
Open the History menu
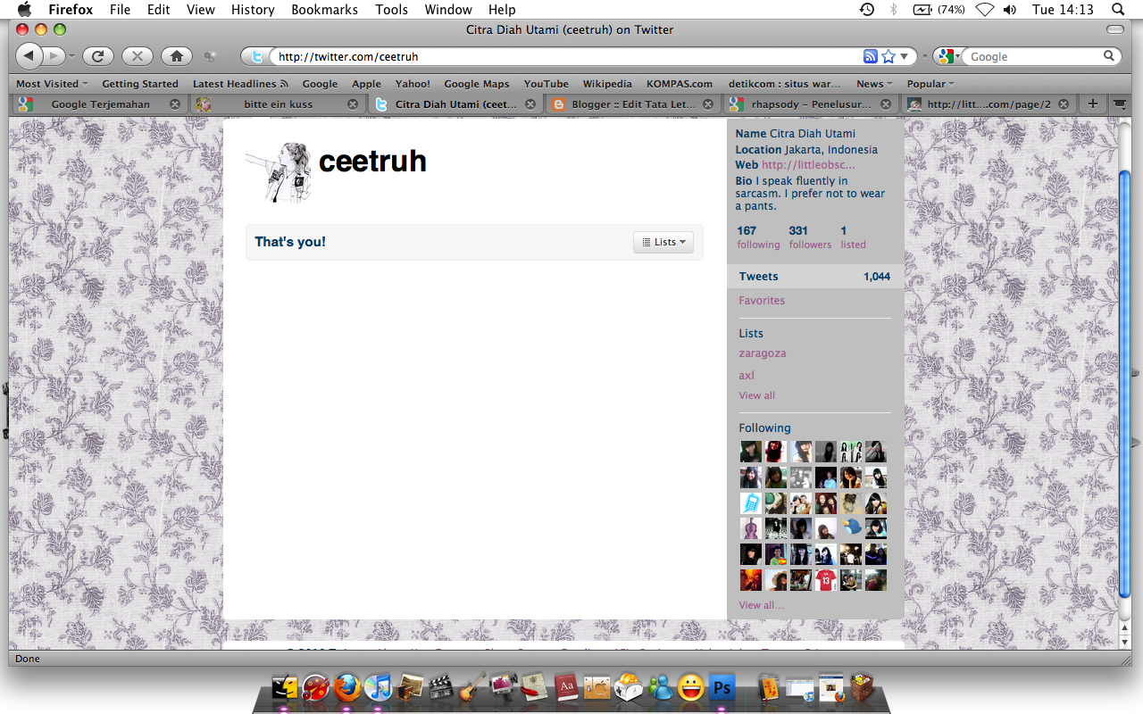[x=253, y=10]
